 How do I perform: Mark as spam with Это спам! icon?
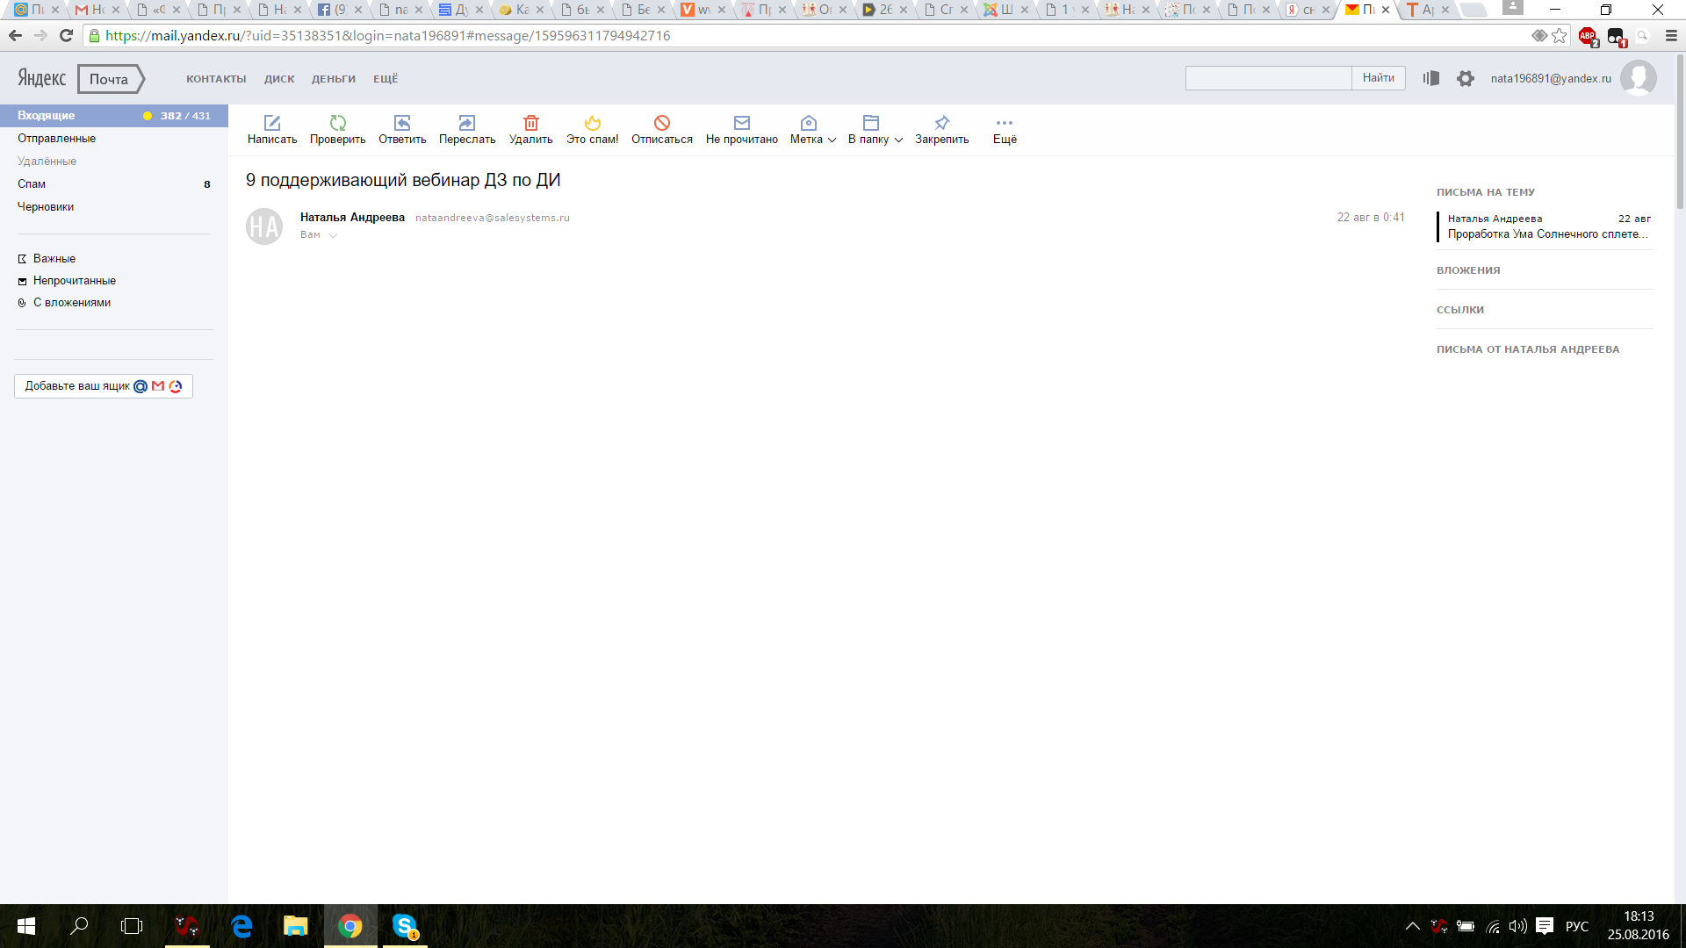pos(592,123)
